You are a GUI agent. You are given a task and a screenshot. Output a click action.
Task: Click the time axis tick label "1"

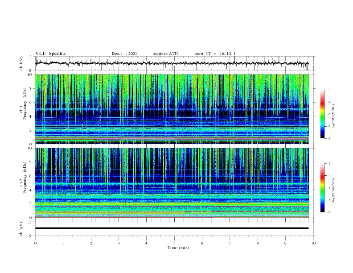(x=63, y=243)
